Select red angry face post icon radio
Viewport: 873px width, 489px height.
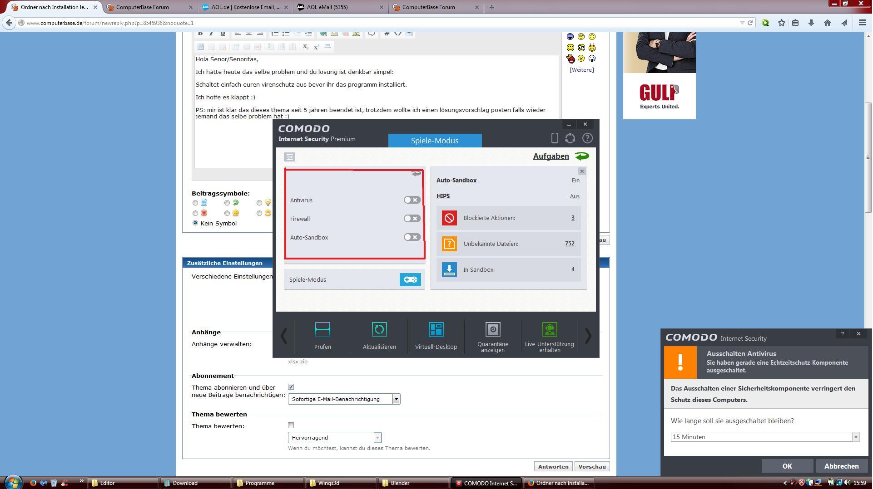[195, 213]
